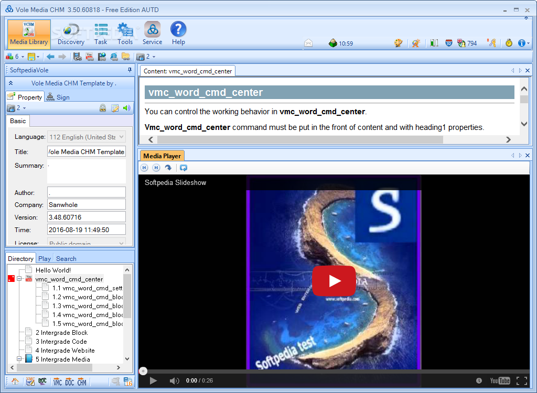
Task: Click the keys license icon
Action: (492, 43)
